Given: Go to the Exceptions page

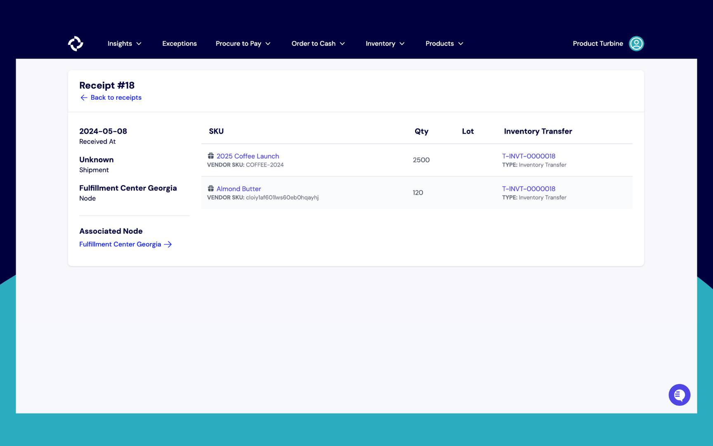Looking at the screenshot, I should point(179,43).
